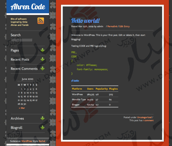Expand Recent Comments with green arrow
Screen dimensions: 172x146
pos(42,68)
